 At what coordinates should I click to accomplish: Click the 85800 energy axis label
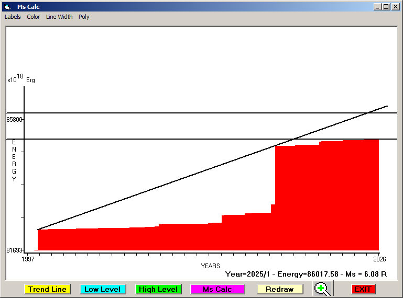[x=15, y=120]
